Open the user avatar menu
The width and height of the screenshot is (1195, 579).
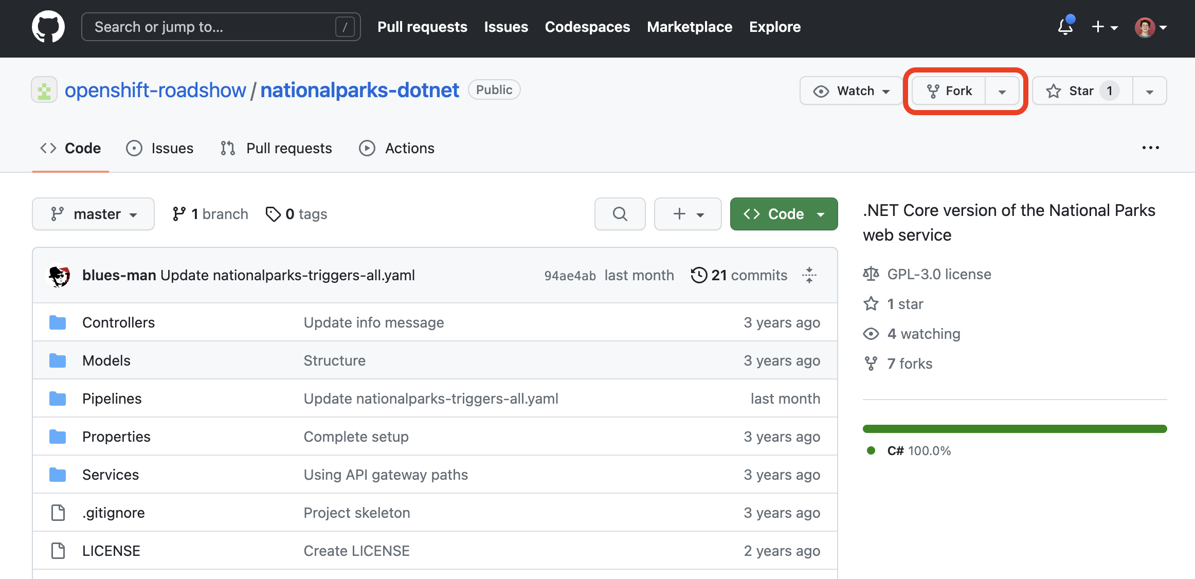tap(1151, 27)
